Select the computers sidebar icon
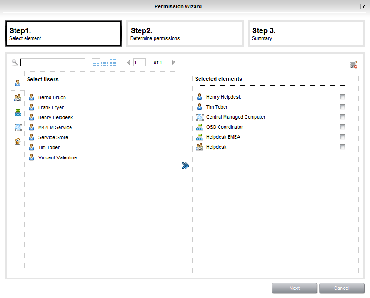 click(x=18, y=127)
